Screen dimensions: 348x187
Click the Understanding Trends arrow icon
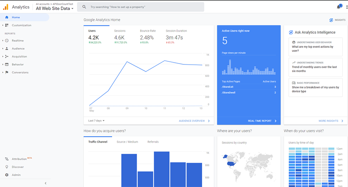click(x=294, y=62)
